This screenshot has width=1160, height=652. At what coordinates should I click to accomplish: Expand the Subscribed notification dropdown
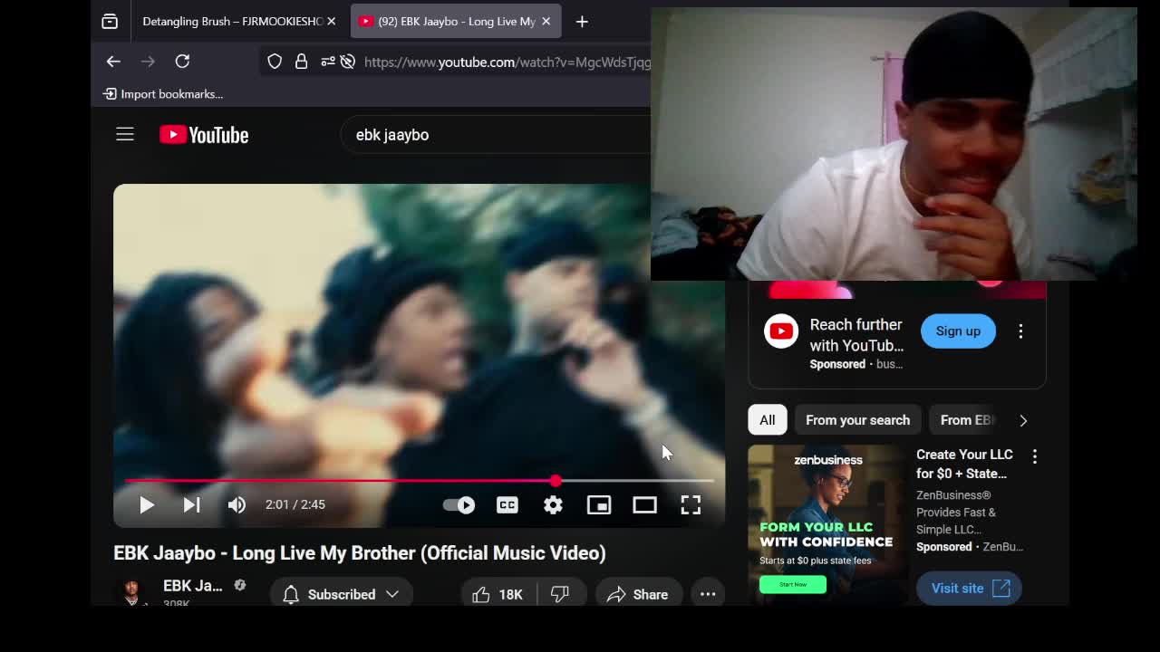point(340,594)
